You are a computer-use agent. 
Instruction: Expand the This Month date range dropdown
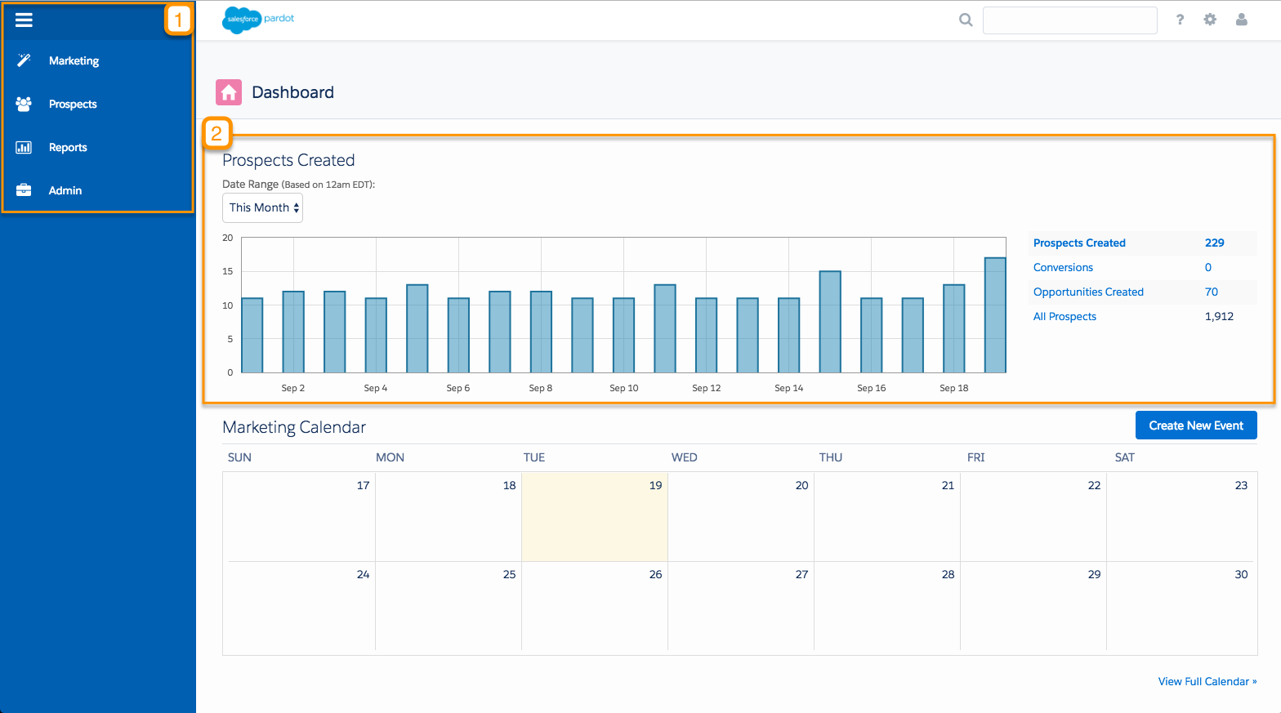click(263, 207)
